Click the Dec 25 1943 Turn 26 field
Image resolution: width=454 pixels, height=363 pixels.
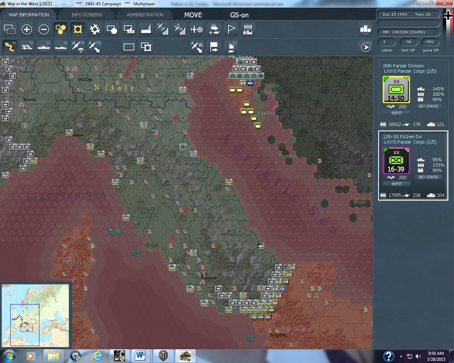(409, 15)
